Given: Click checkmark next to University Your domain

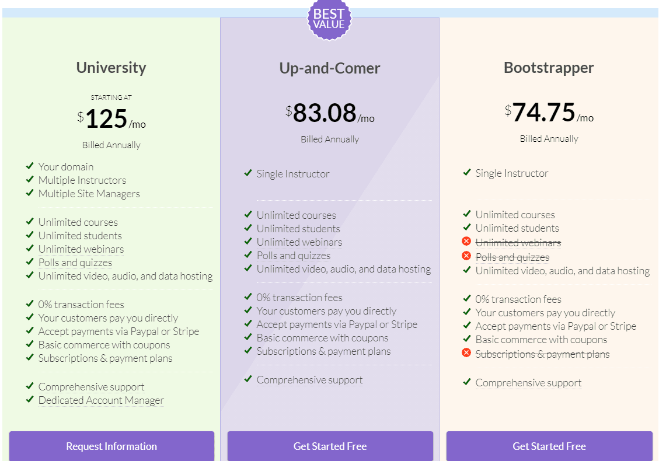Looking at the screenshot, I should coord(30,166).
